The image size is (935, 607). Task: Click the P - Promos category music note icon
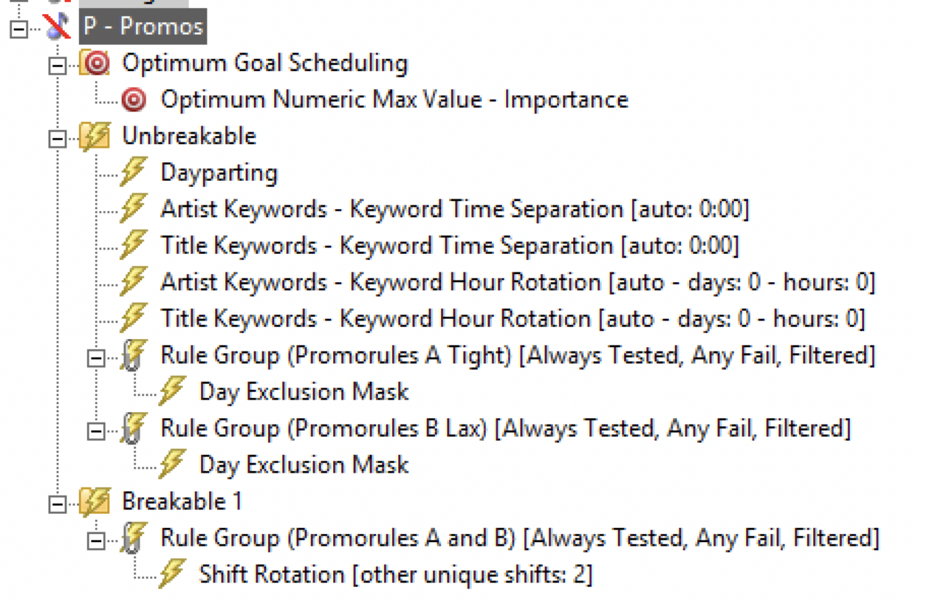[x=56, y=27]
